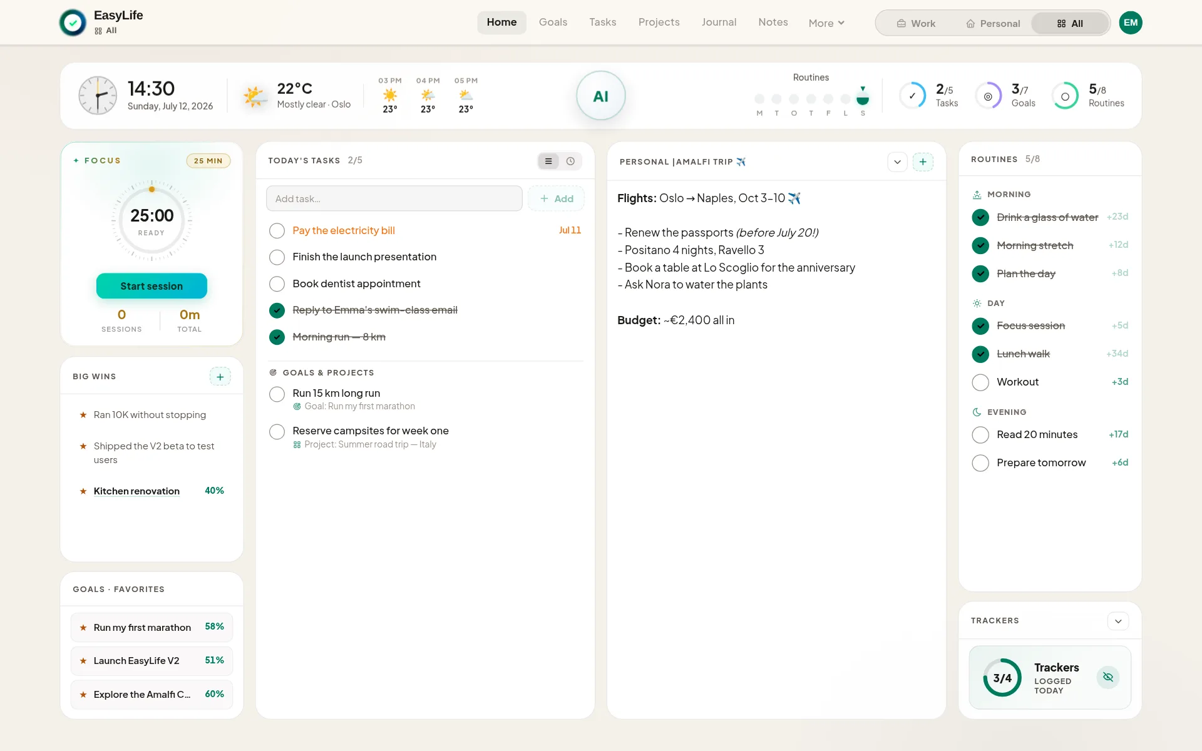This screenshot has width=1202, height=751.
Task: Click the EasyLife checkmark logo
Action: (73, 23)
